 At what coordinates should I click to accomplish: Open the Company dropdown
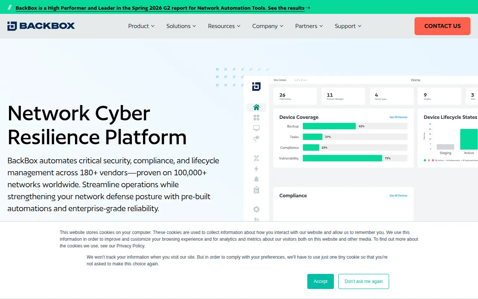(x=268, y=26)
